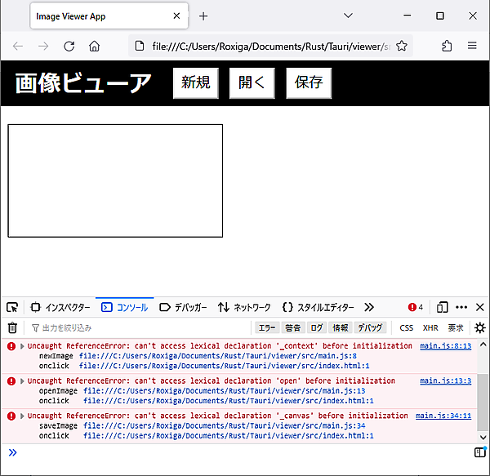Switch to the インスペクター tab
Viewport: 490px width, 476px height.
pyautogui.click(x=60, y=308)
